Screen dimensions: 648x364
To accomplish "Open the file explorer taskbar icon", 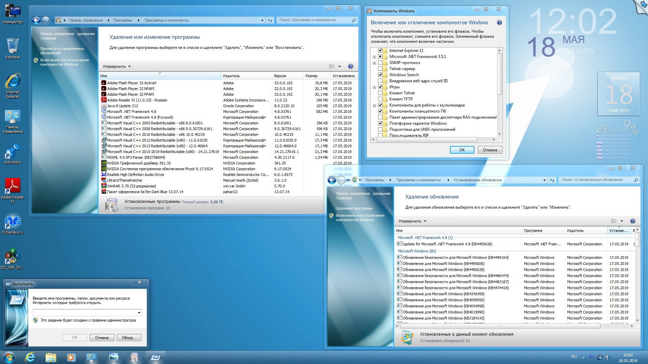I will [x=51, y=357].
